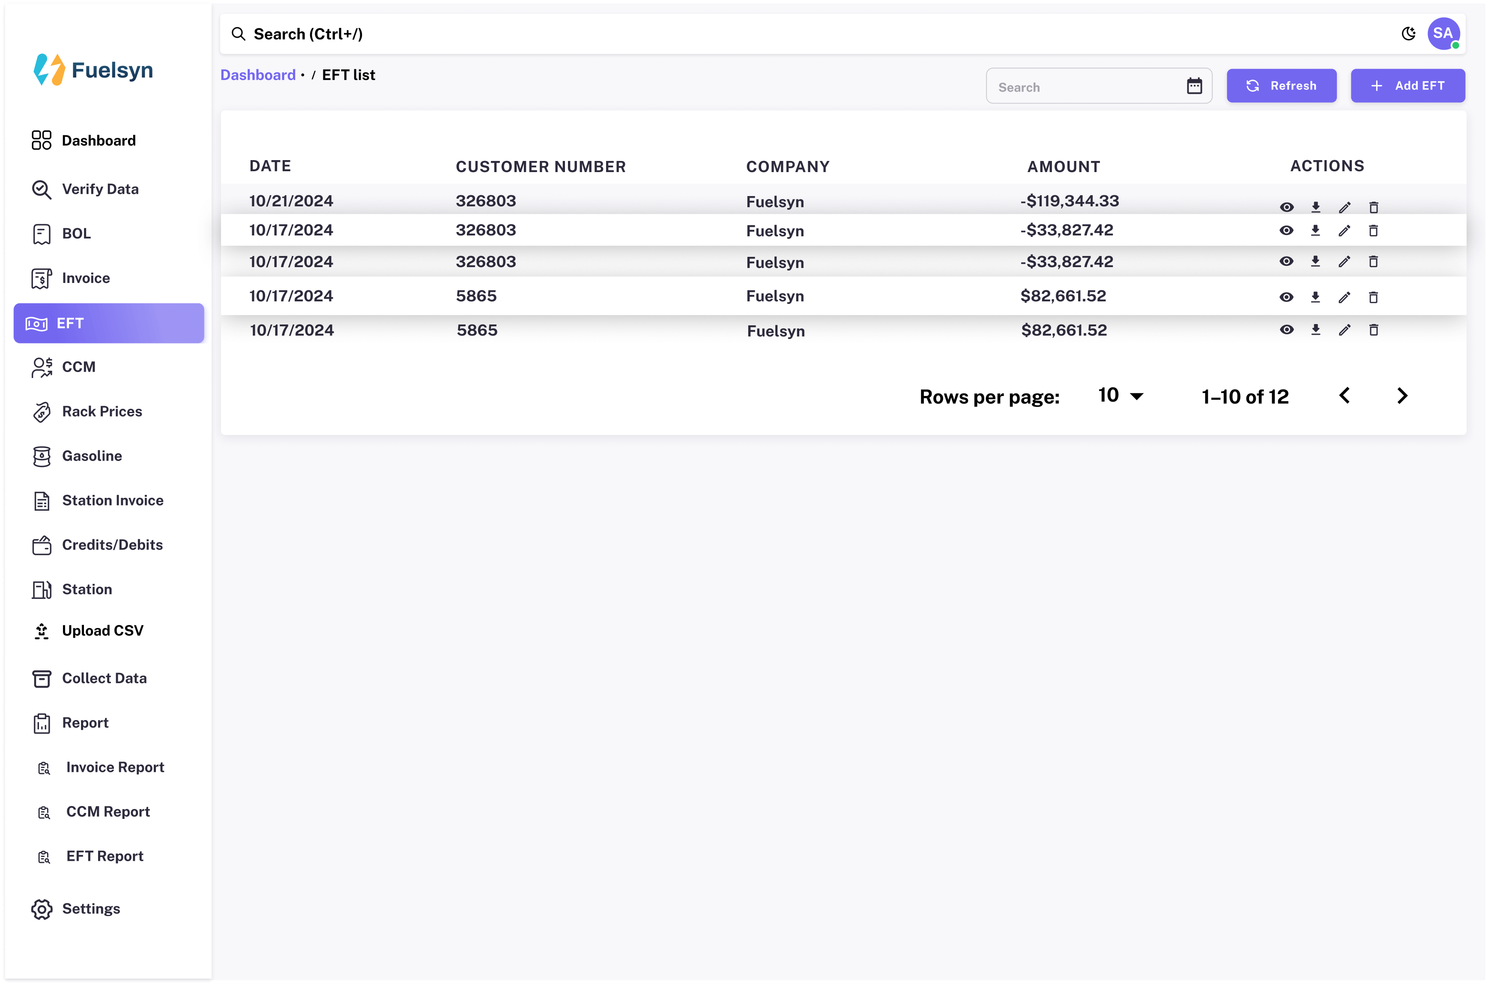This screenshot has width=1494, height=985.
Task: View the 10/21/2024 EFT entry (eye icon)
Action: 1287,207
